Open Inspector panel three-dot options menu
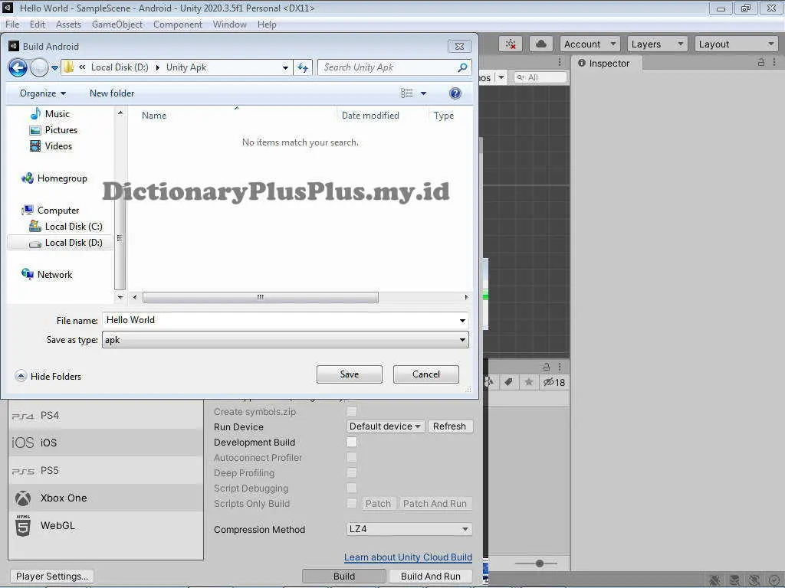The width and height of the screenshot is (785, 588). point(774,63)
